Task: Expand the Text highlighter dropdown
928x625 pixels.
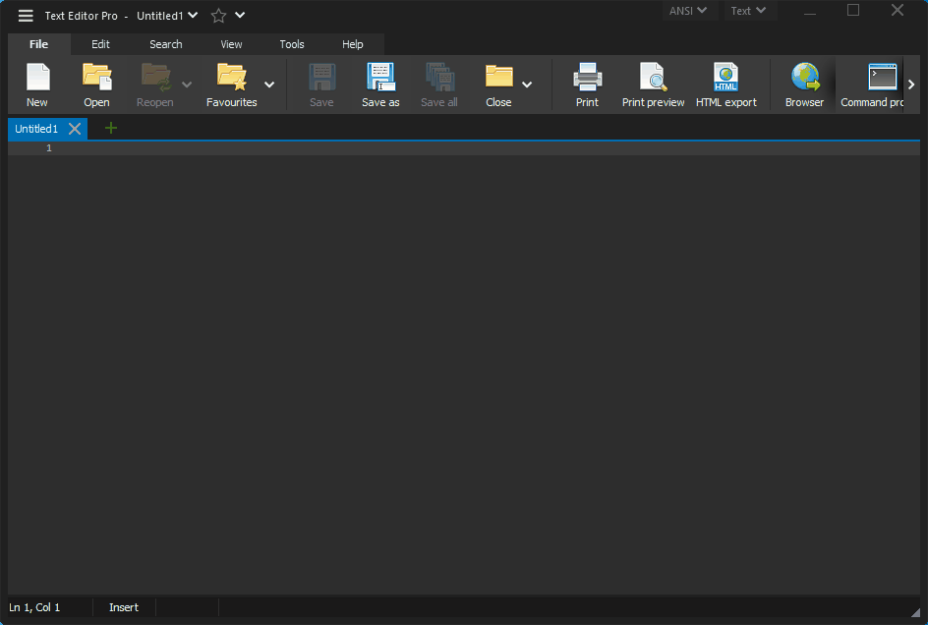Action: [748, 11]
